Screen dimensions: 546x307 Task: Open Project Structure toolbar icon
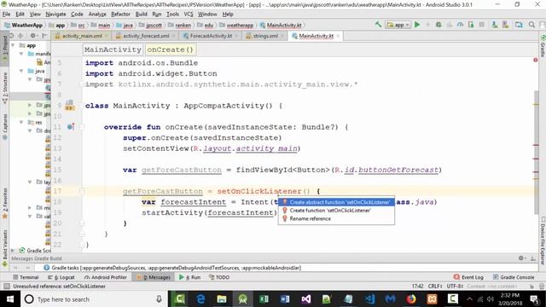pyautogui.click(x=519, y=25)
